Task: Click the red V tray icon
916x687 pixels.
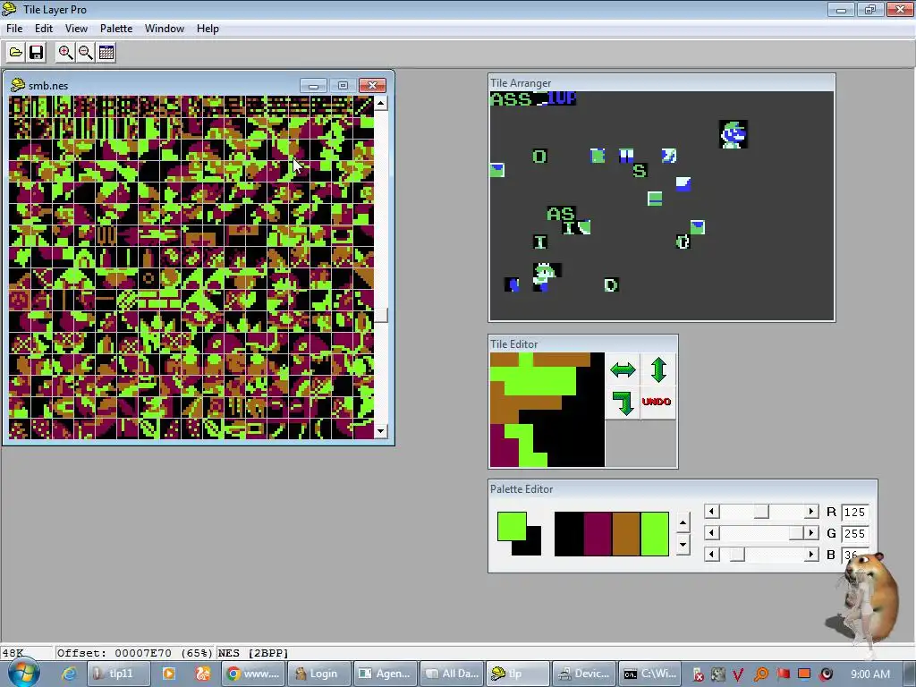Action: tap(738, 674)
